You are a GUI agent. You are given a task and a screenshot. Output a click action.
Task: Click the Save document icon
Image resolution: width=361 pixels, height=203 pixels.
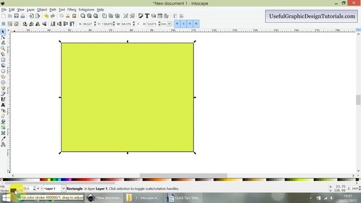16,16
